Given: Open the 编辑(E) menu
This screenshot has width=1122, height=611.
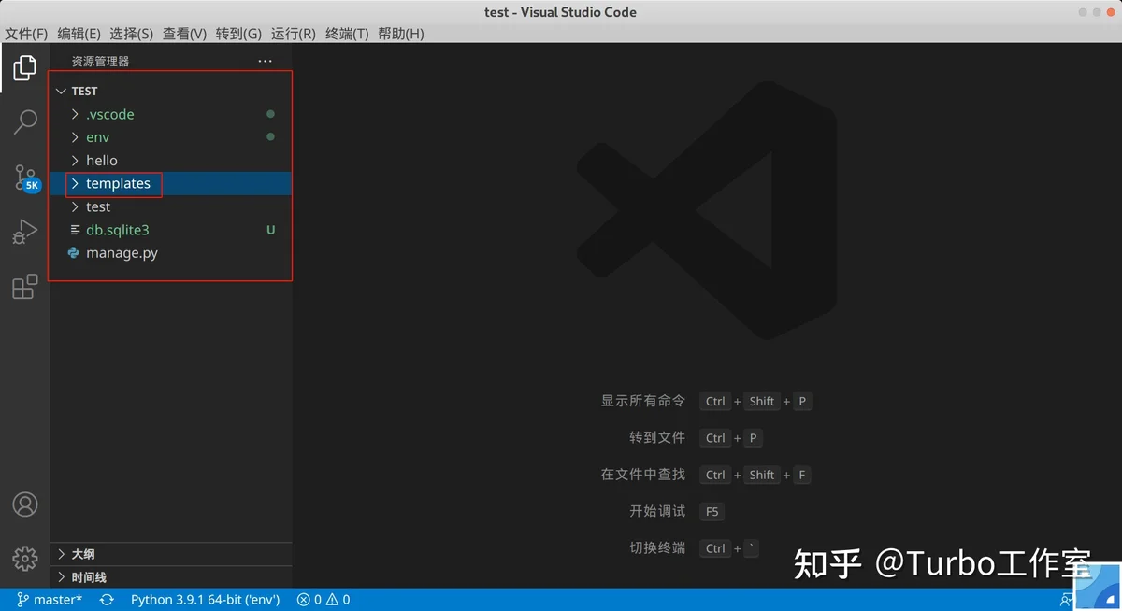Looking at the screenshot, I should [79, 34].
